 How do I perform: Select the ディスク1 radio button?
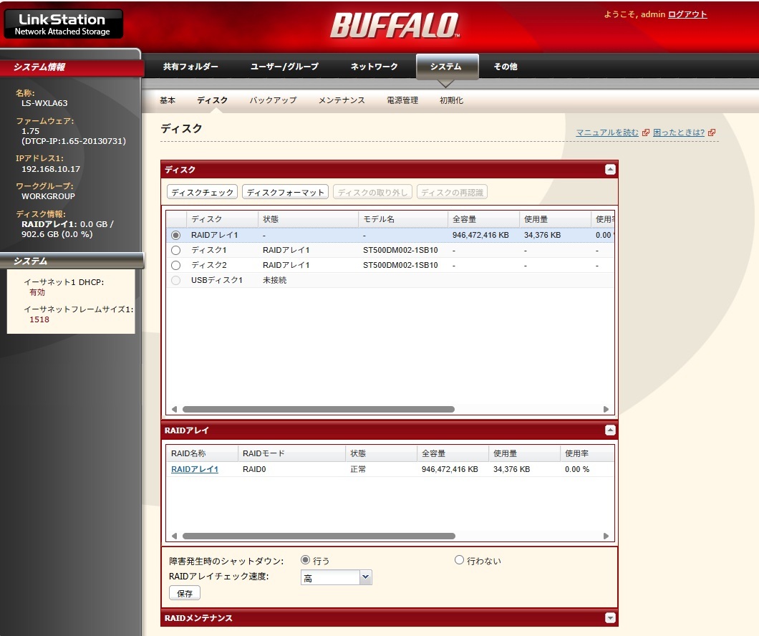(175, 250)
